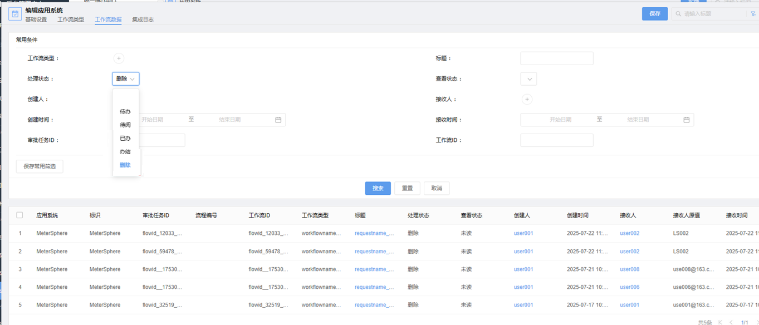Open the calendar icon of the 接收时间 range
The width and height of the screenshot is (759, 325).
687,120
